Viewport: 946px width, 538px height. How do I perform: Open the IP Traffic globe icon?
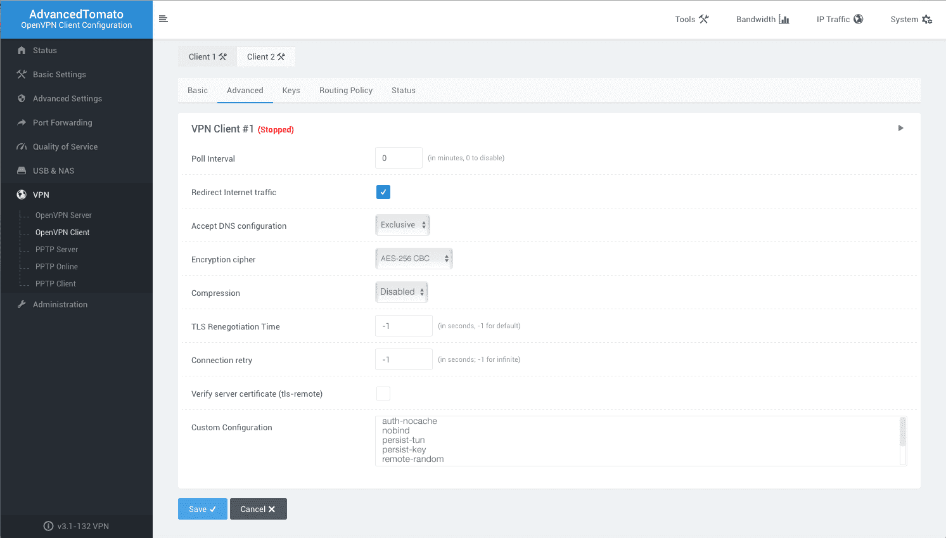point(859,19)
